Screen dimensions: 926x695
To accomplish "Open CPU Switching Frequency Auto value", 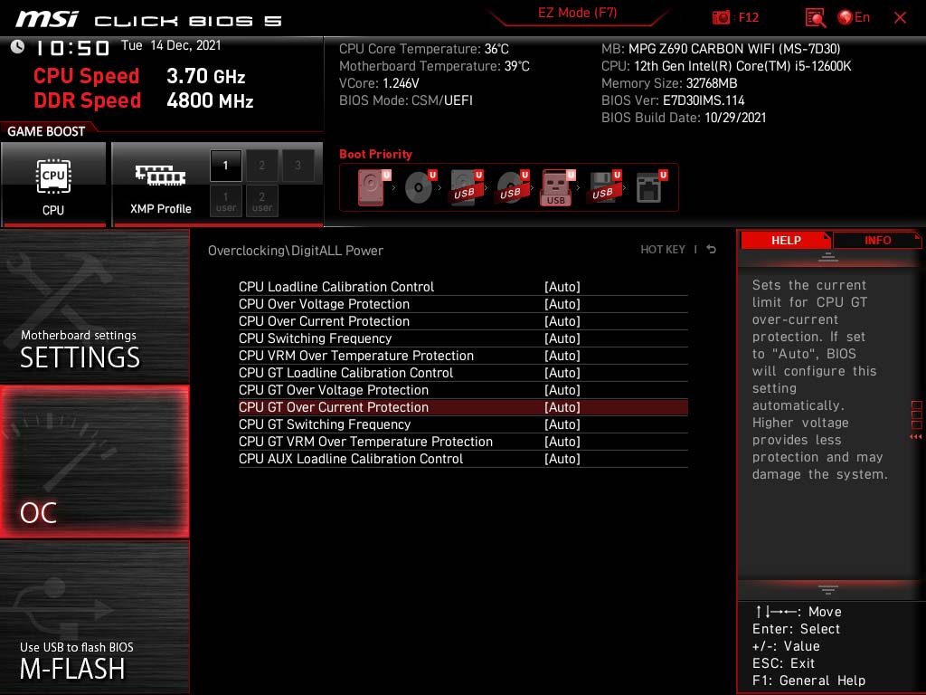I will 562,338.
